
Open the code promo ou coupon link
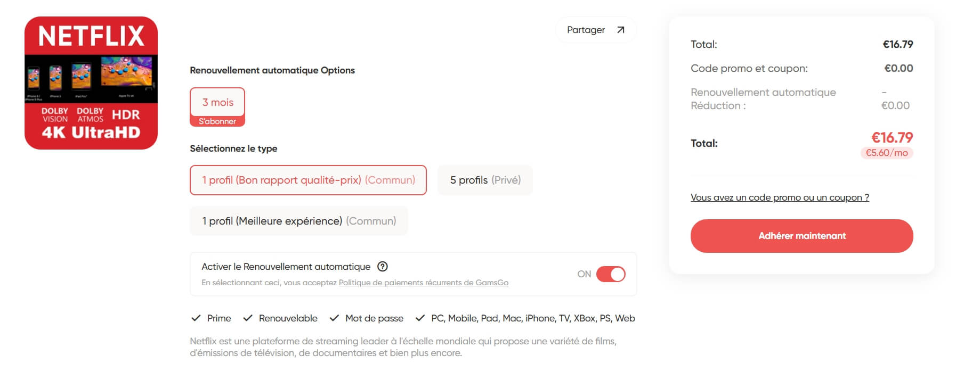point(780,197)
